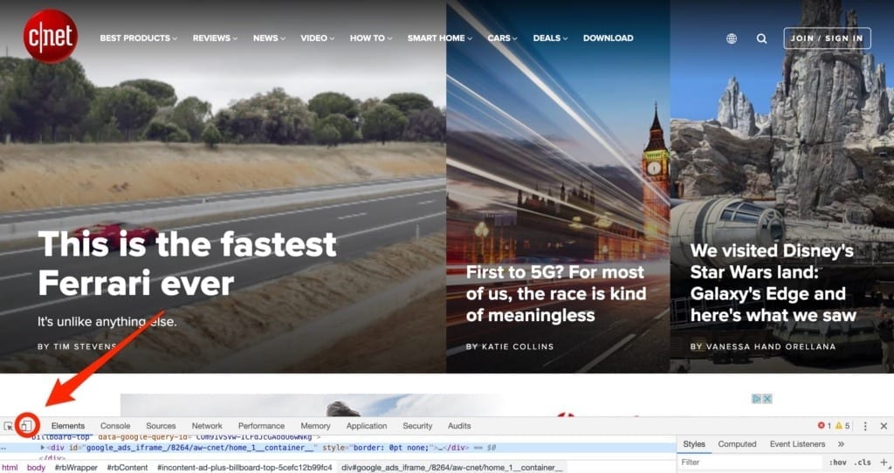Switch to the Elements tab
The width and height of the screenshot is (894, 473).
(x=68, y=426)
